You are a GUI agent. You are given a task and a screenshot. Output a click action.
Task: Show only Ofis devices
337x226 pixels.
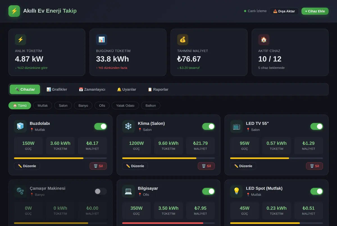[x=102, y=105]
